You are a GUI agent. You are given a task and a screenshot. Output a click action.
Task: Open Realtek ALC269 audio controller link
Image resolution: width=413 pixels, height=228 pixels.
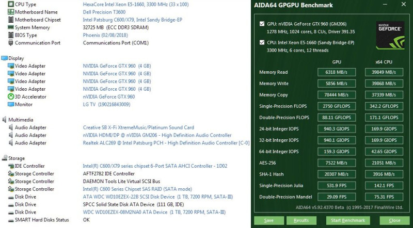click(166, 143)
